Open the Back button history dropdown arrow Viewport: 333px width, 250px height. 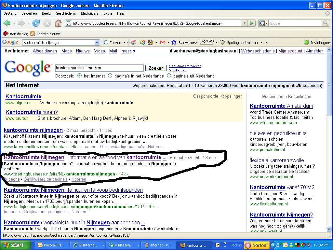pos(14,23)
